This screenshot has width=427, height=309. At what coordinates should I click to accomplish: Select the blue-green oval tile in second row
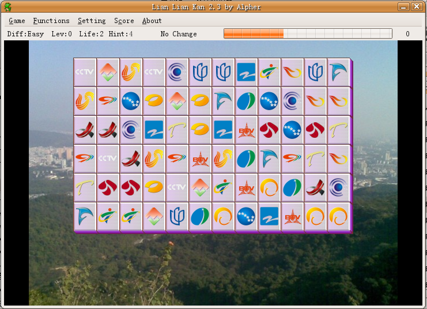click(246, 101)
